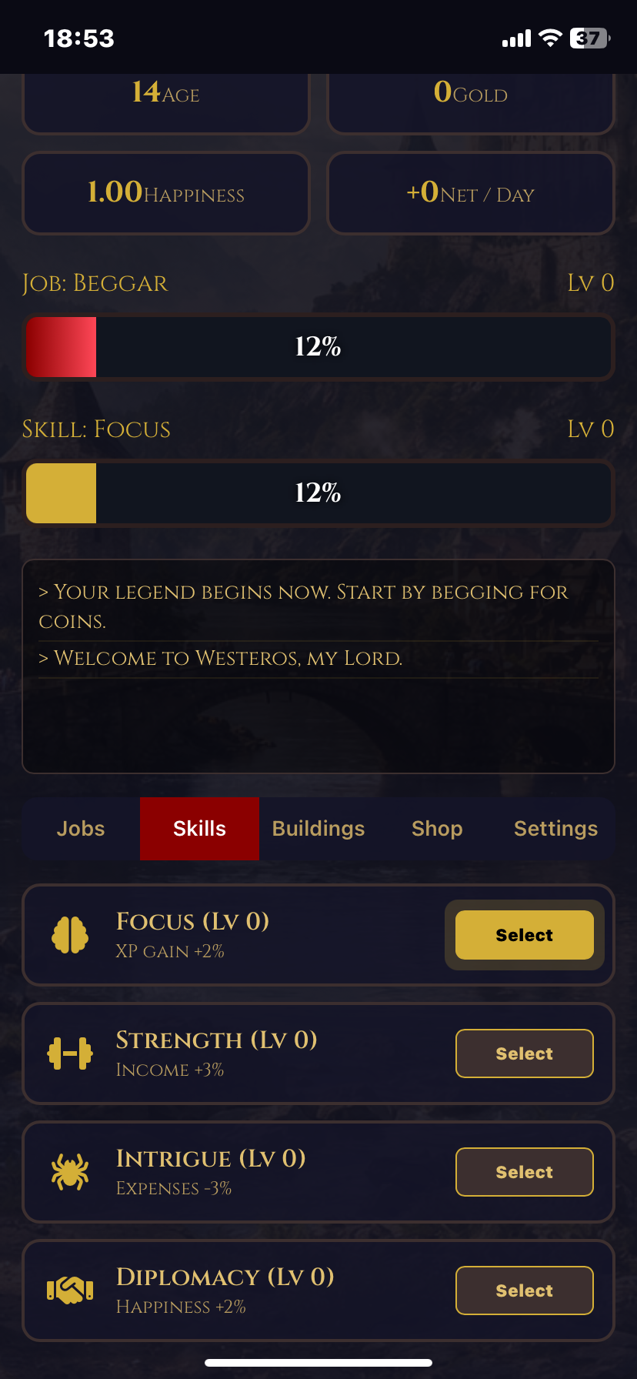The image size is (637, 1379).
Task: Switch to the Jobs tab
Action: click(x=81, y=829)
